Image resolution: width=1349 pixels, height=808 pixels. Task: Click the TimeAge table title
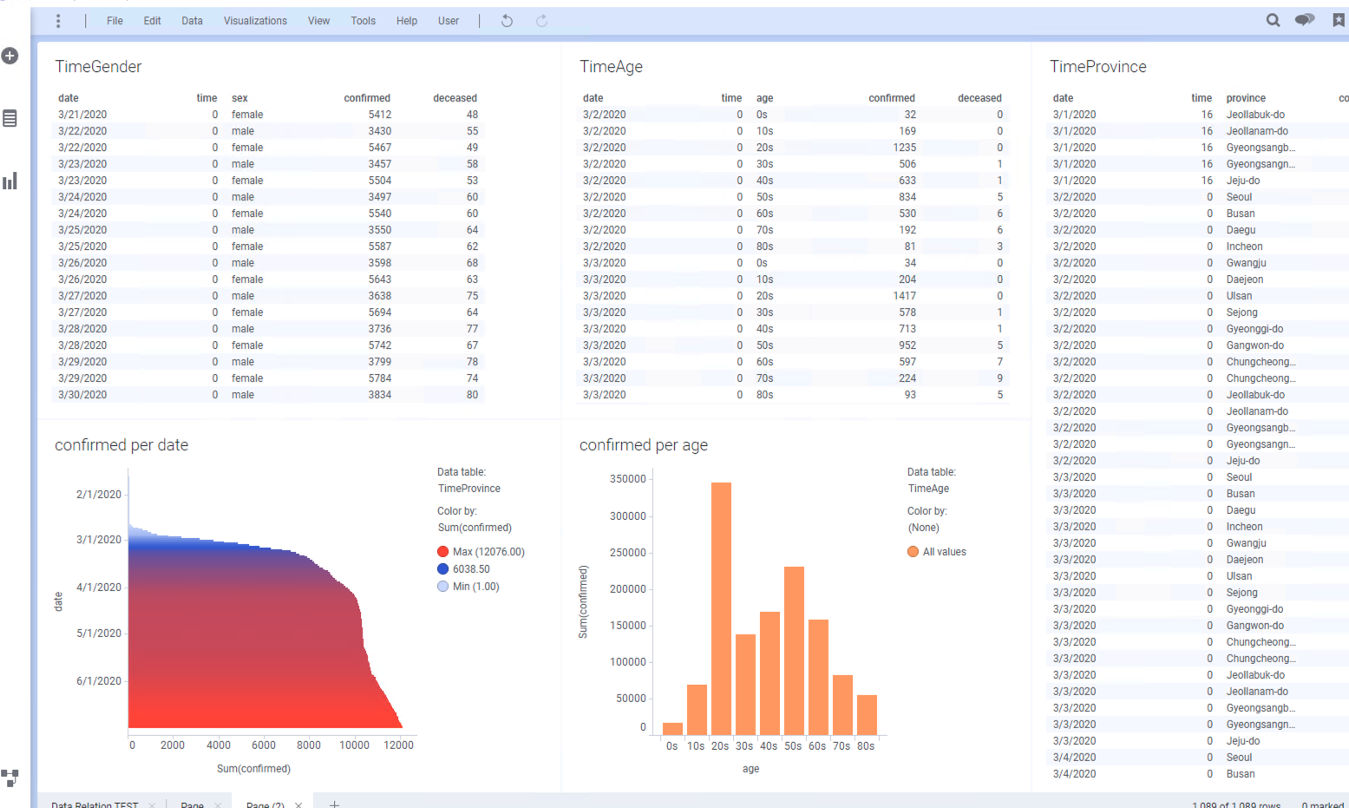pyautogui.click(x=611, y=67)
